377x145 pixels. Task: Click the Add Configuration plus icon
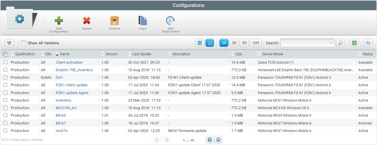click(x=59, y=21)
